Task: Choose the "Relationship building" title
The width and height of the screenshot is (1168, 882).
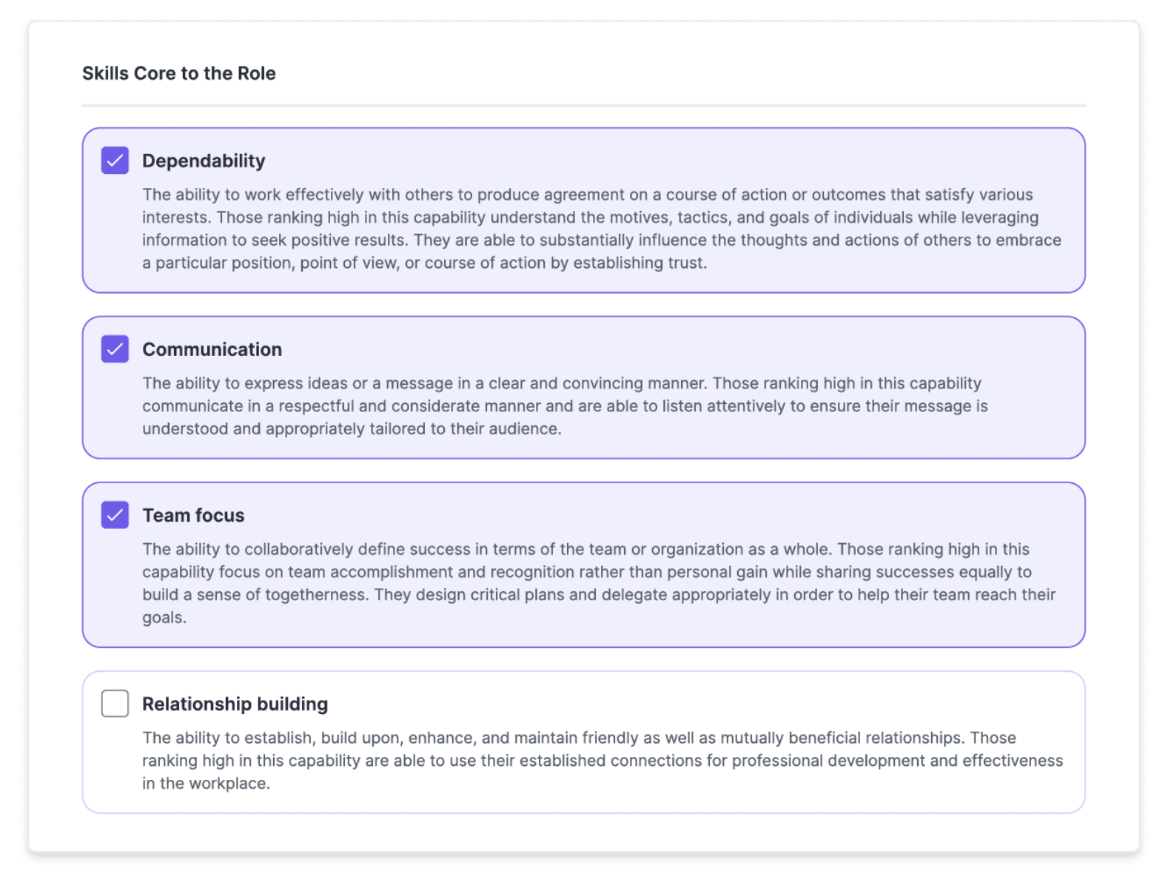Action: click(x=235, y=704)
